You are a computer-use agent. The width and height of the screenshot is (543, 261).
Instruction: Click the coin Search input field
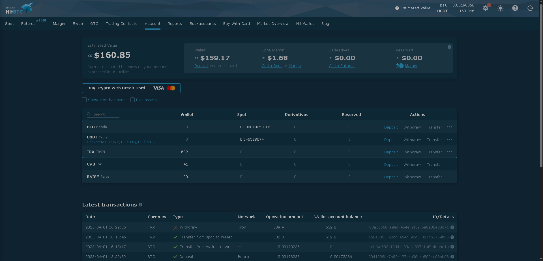(x=106, y=114)
